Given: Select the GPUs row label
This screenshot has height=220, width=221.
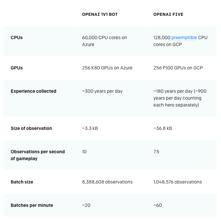Looking at the screenshot, I should (17, 68).
